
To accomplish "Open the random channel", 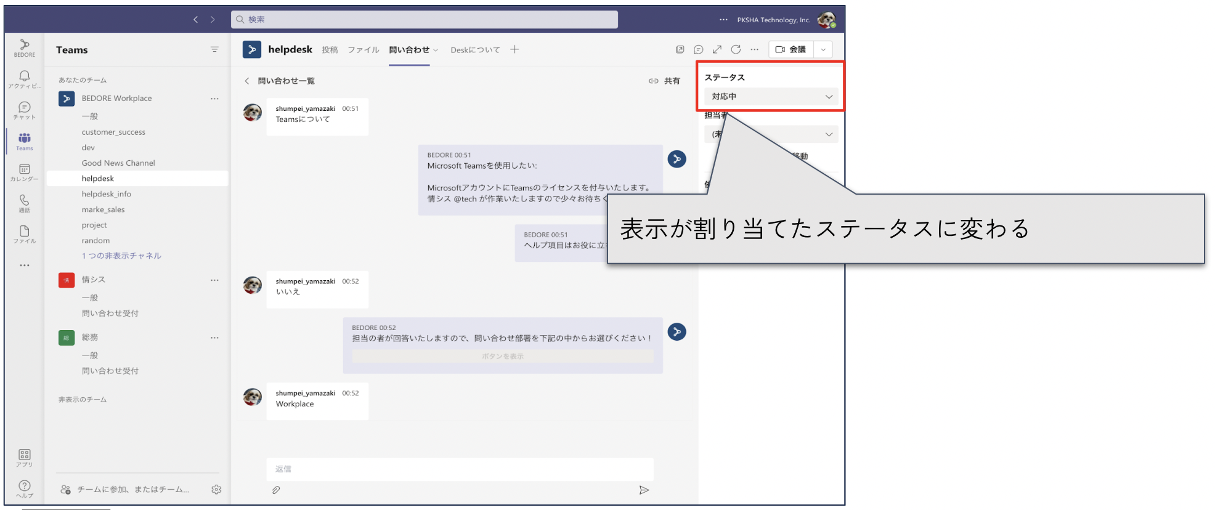I will pyautogui.click(x=95, y=241).
